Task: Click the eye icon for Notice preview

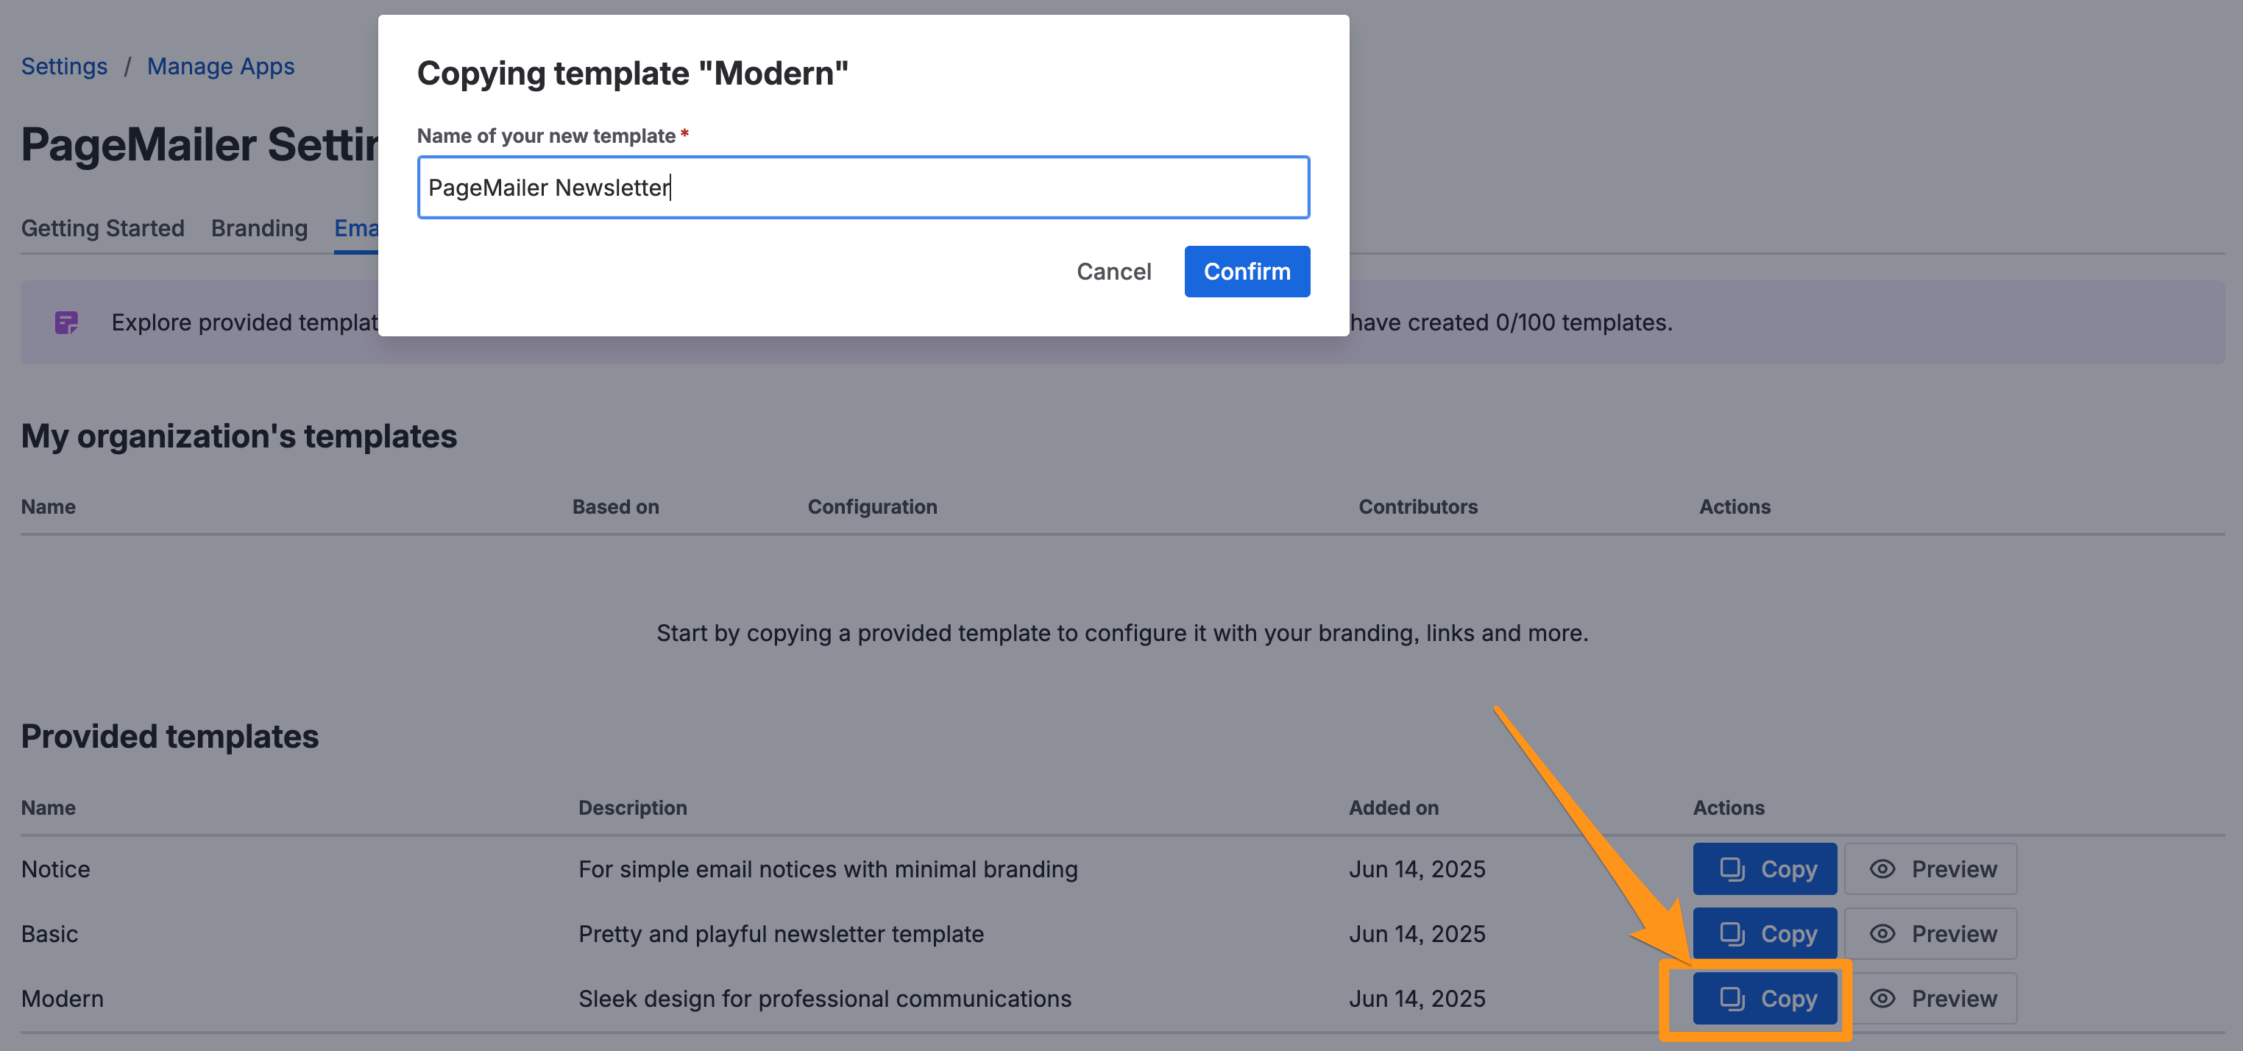Action: (x=1882, y=869)
